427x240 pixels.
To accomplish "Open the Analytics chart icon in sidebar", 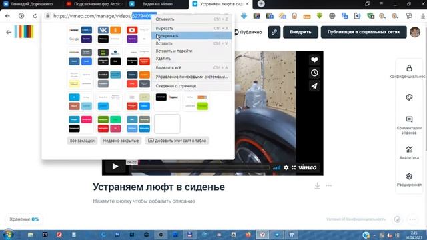I will (409, 149).
